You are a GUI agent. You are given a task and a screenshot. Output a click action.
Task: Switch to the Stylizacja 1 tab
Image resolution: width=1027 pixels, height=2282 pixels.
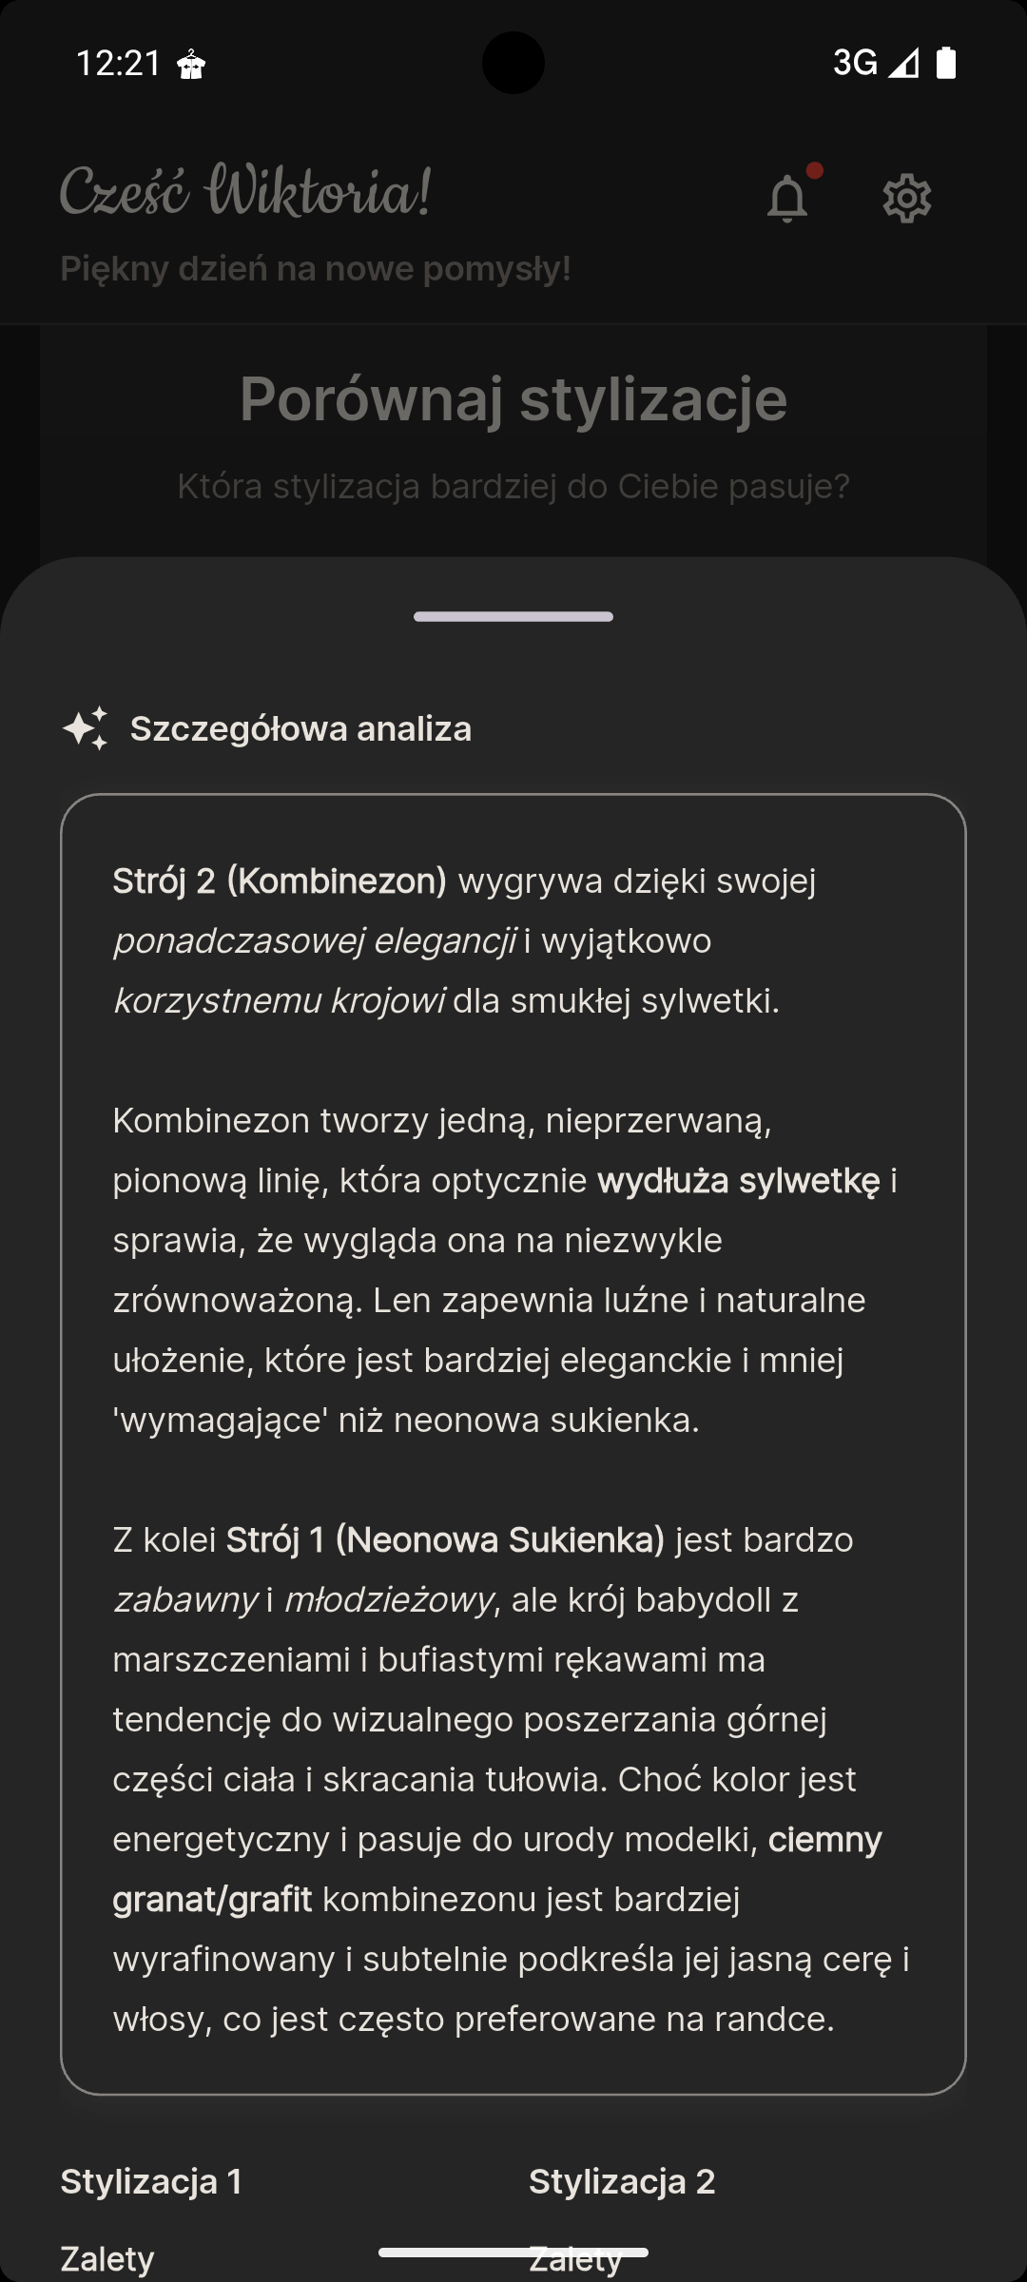click(152, 2180)
